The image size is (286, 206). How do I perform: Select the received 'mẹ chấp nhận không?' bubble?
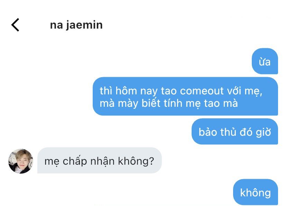click(x=100, y=160)
